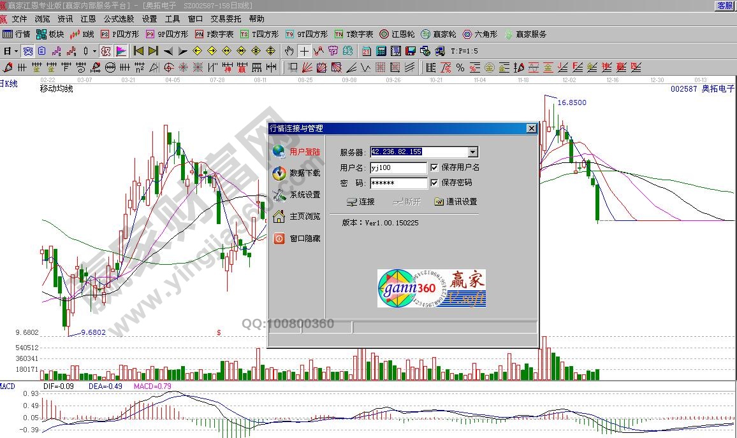
Task: Expand the 服务器 server address dropdown
Action: click(472, 152)
